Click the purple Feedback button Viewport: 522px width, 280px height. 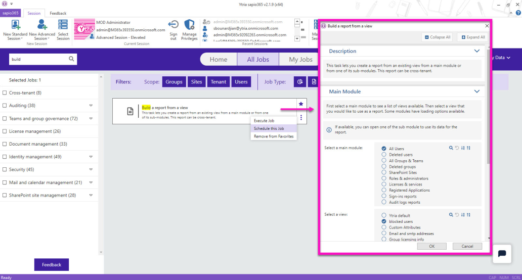pyautogui.click(x=52, y=265)
